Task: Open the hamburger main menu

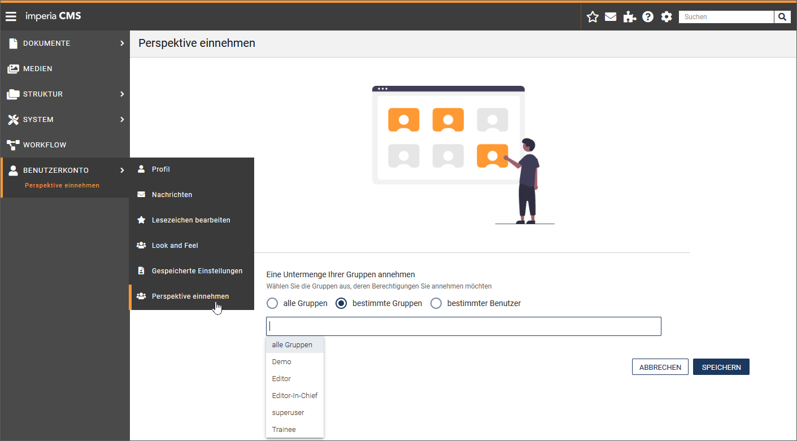Action: pyautogui.click(x=11, y=16)
